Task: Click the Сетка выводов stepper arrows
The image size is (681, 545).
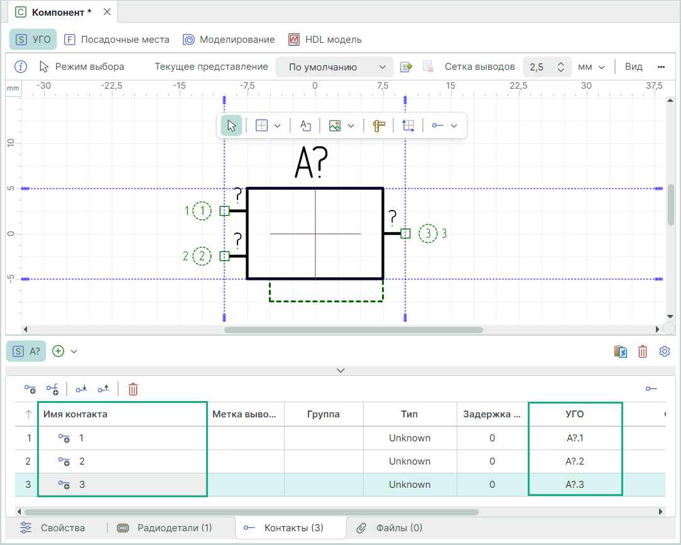Action: pyautogui.click(x=562, y=67)
